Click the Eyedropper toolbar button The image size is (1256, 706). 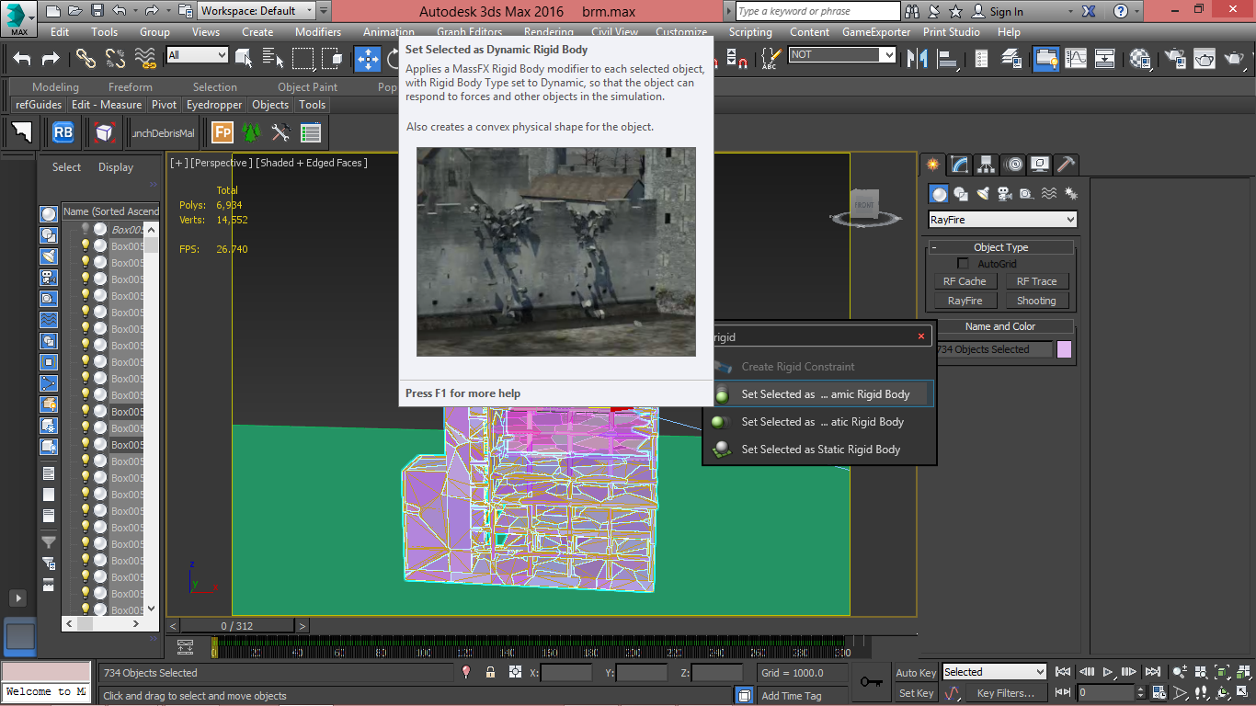pos(214,105)
